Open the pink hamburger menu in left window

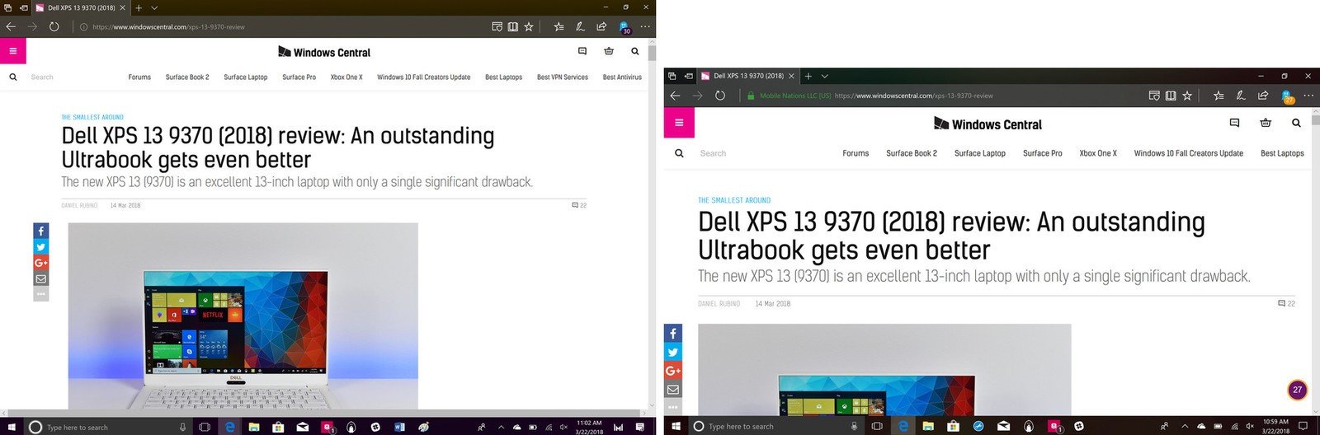pos(12,51)
